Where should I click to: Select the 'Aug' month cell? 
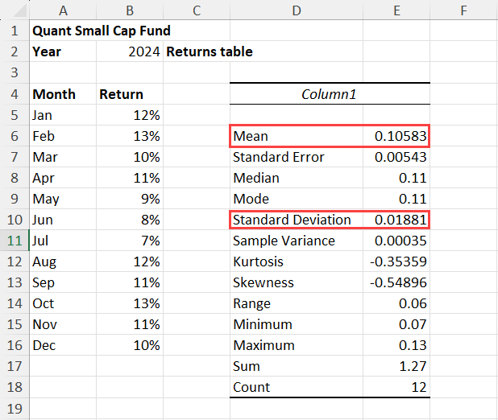pos(63,261)
